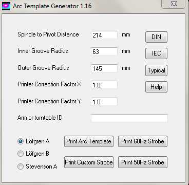189x185 pixels.
Task: Click the Spindle to Pivot Distance label
Action: coord(48,34)
